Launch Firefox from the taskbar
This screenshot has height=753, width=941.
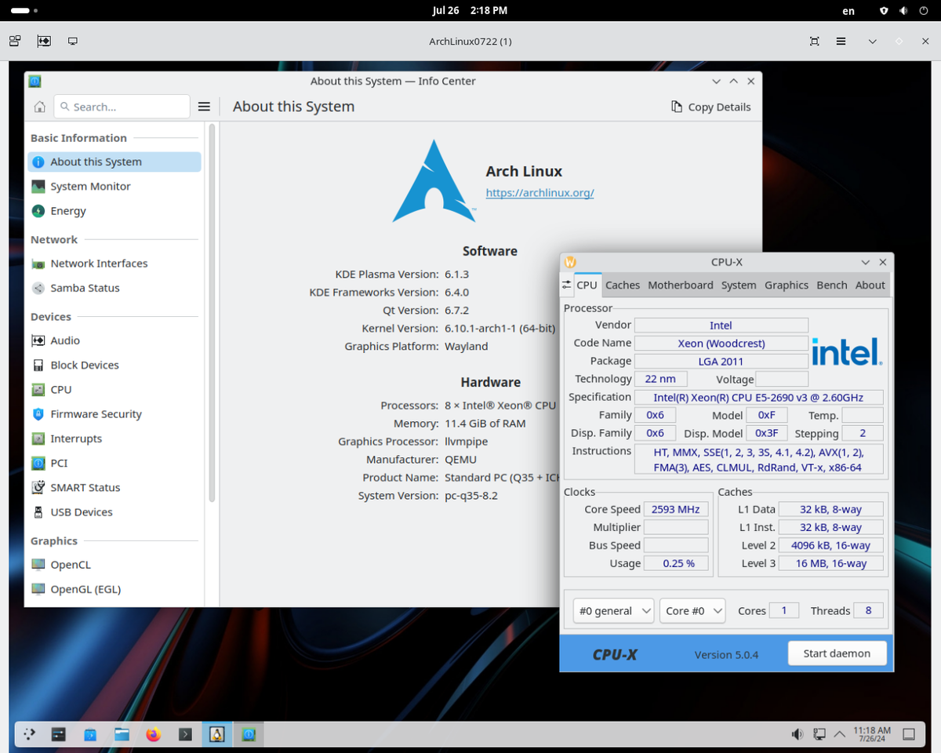coord(154,734)
